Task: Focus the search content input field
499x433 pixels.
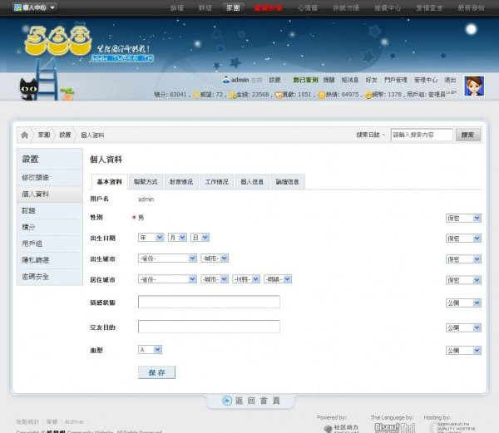Action: [x=422, y=135]
